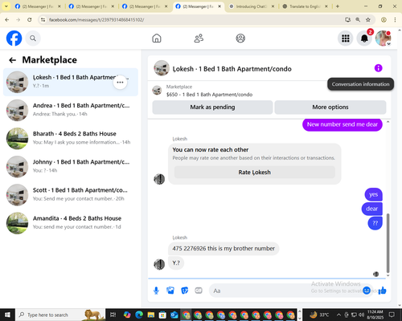Open Conversation information icon
402x321 pixels.
click(378, 68)
